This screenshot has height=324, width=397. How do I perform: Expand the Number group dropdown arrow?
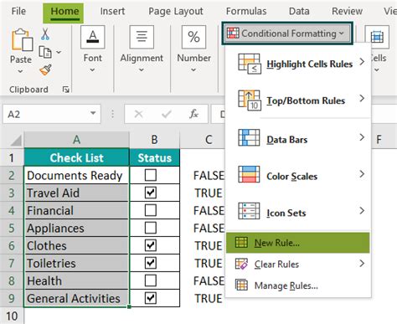point(193,70)
